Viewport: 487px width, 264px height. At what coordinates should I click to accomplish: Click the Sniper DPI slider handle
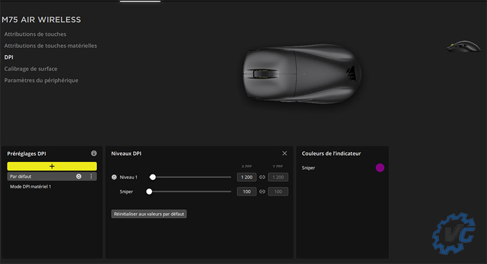pos(149,192)
